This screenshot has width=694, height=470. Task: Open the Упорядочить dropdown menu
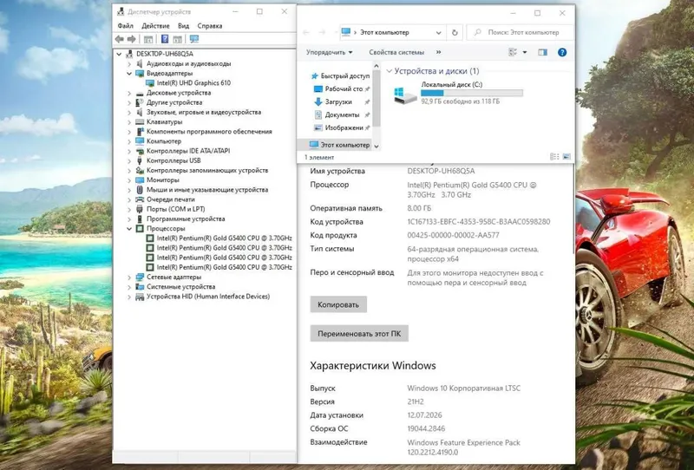click(330, 52)
